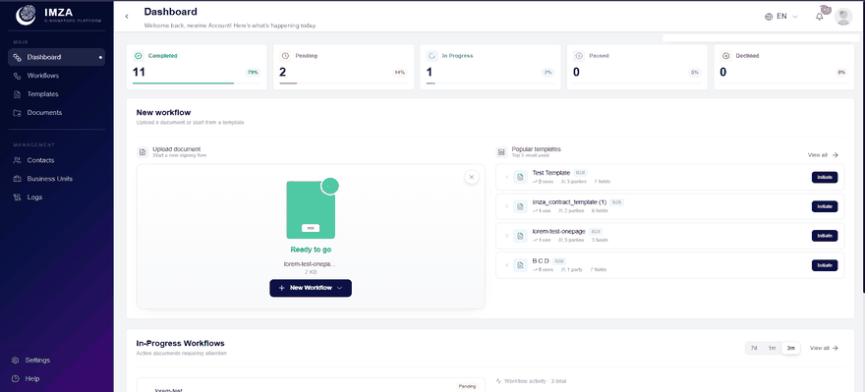Click the Completed progress bar
The height and width of the screenshot is (392, 865).
coord(197,84)
